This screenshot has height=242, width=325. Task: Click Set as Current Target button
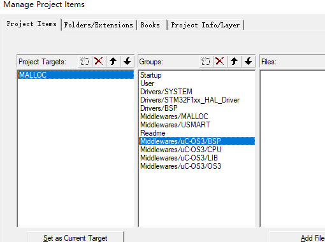[x=75, y=238]
